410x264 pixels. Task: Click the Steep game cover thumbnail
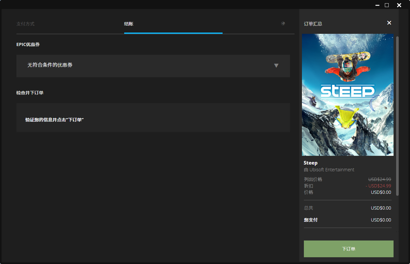348,95
